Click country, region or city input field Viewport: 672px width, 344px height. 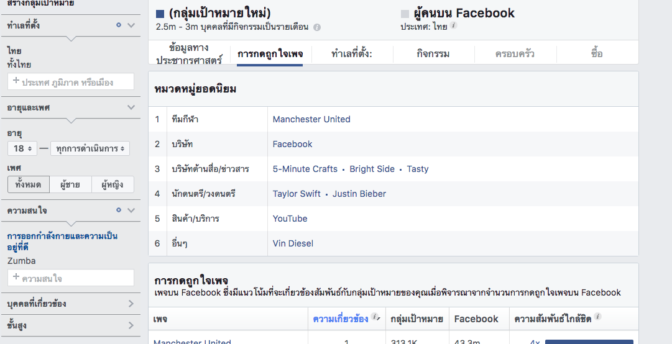(71, 82)
